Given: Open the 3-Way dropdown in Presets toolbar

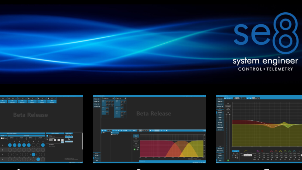Looking at the screenshot, I should pos(110,131).
